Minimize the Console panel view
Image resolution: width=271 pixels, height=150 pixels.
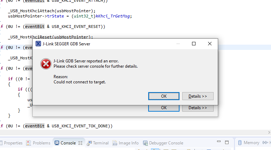tap(219, 142)
